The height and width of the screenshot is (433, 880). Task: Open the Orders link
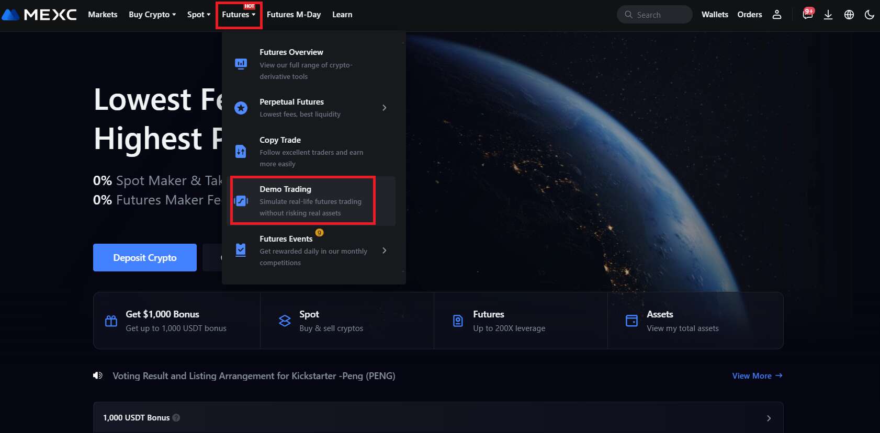pos(750,15)
